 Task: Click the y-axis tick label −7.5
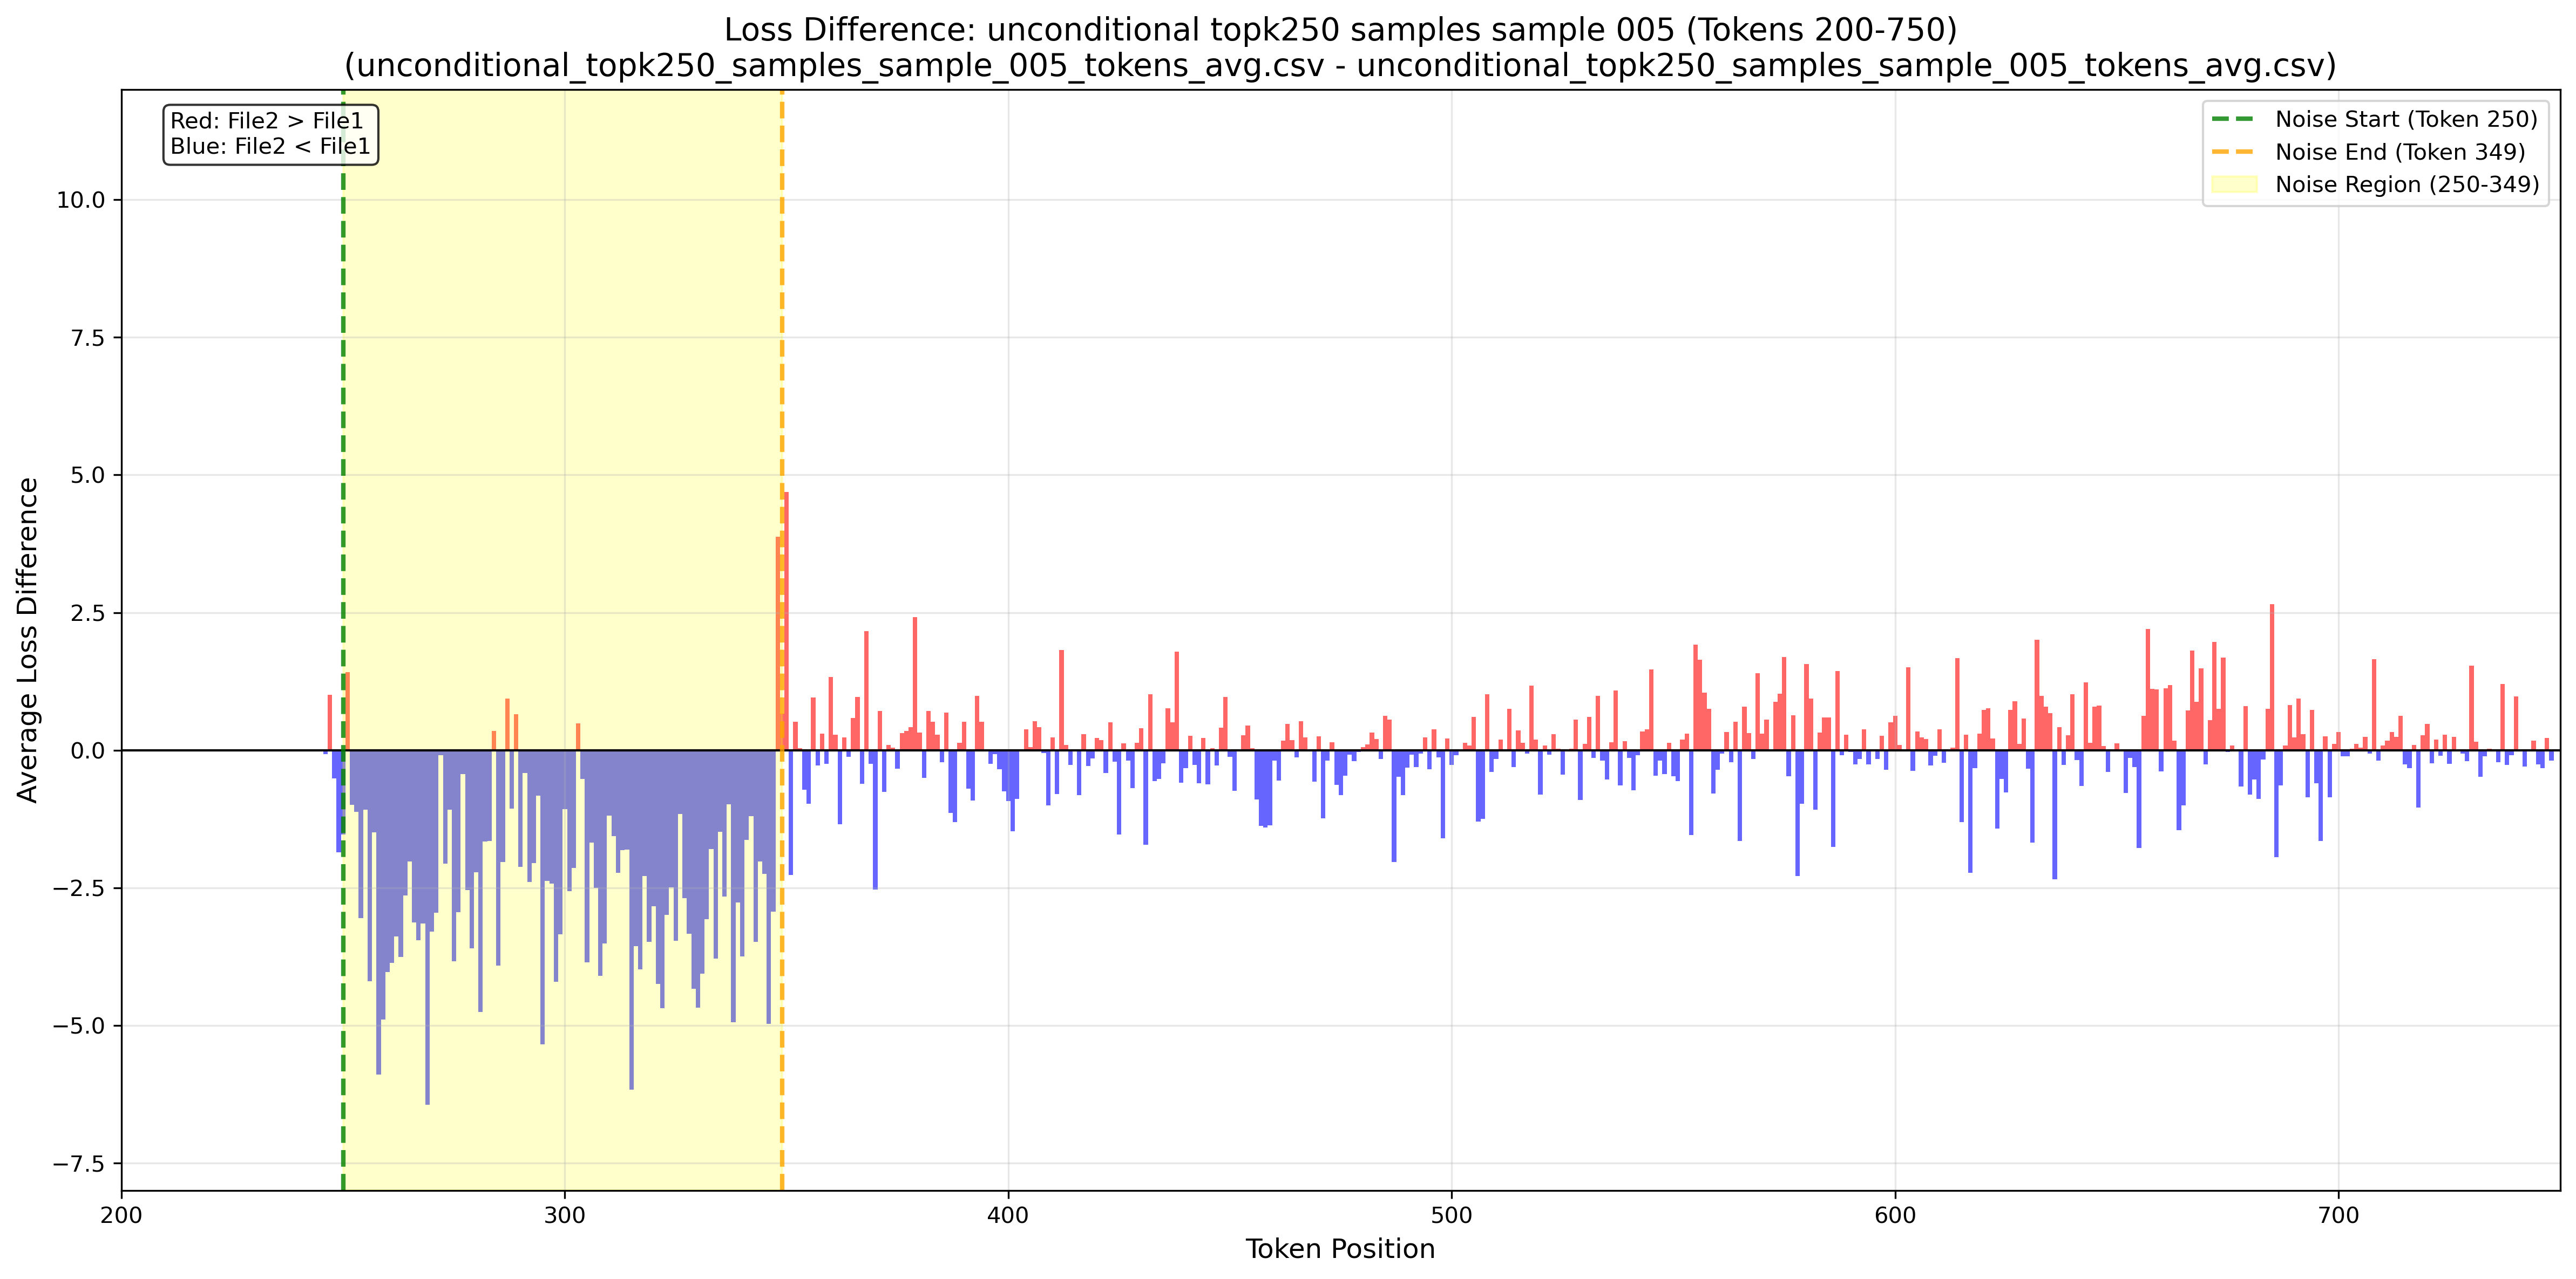tap(80, 1164)
